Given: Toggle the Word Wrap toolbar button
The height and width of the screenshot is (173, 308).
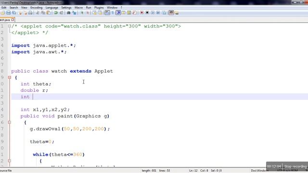Looking at the screenshot, I should (x=107, y=13).
